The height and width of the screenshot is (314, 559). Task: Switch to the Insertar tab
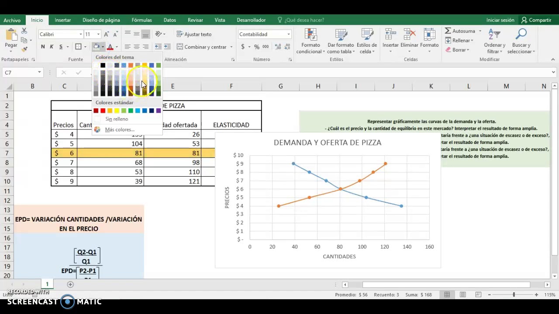63,20
